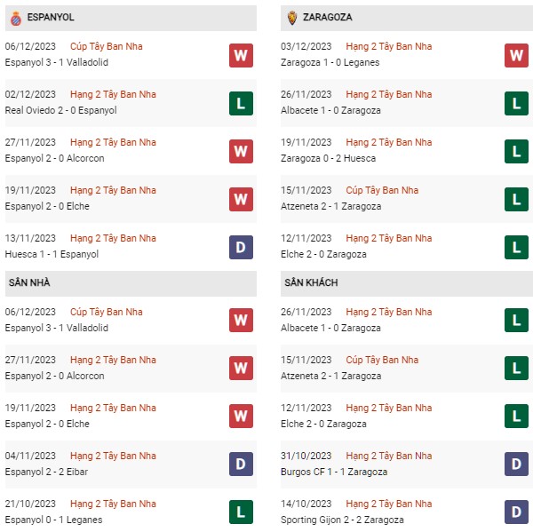Click D badge for Espanyol 2-2 Eibar

coord(241,464)
